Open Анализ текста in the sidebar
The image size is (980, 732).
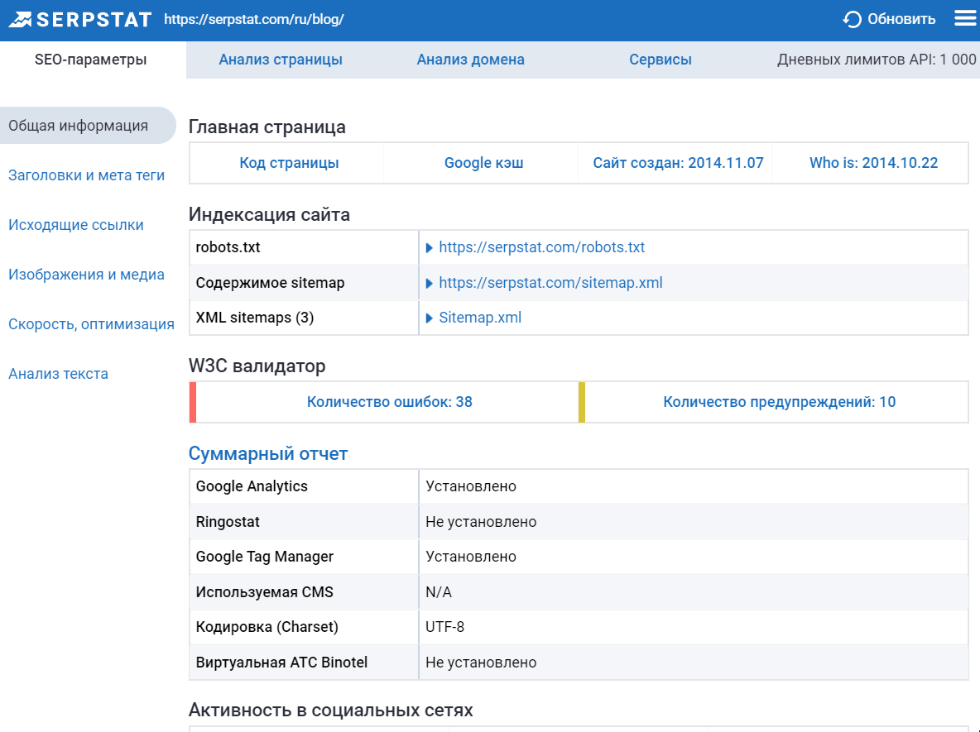[x=58, y=374]
